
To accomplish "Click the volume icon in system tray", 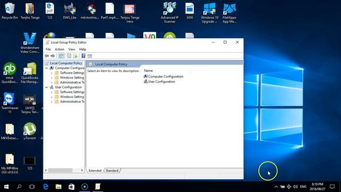I will [x=295, y=187].
